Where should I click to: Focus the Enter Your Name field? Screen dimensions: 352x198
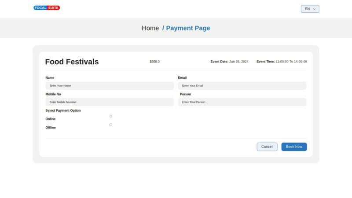110,86
